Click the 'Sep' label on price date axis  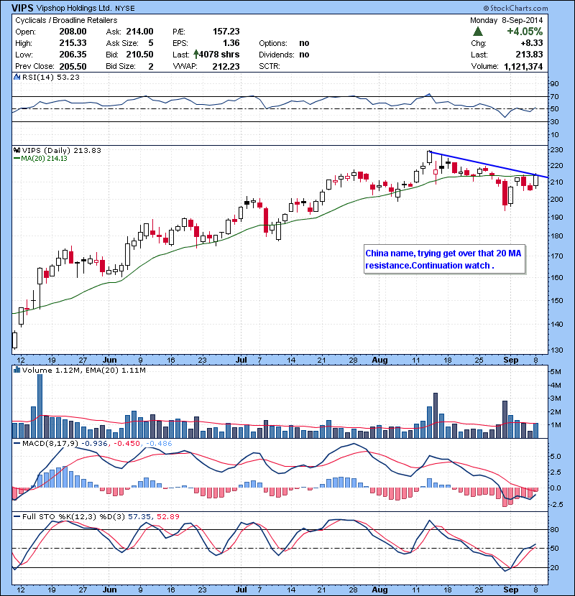(511, 360)
